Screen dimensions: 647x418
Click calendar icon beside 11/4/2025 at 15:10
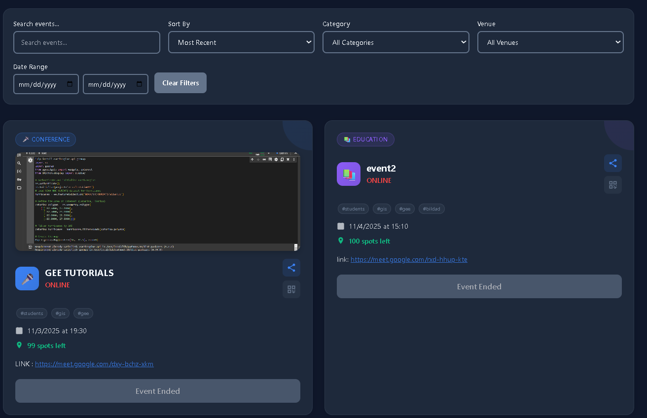click(x=341, y=226)
